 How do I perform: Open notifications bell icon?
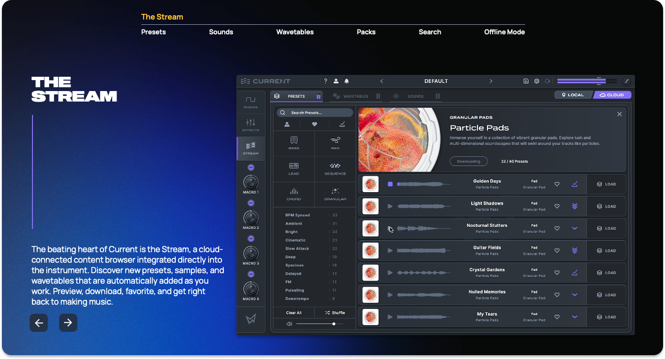click(347, 81)
